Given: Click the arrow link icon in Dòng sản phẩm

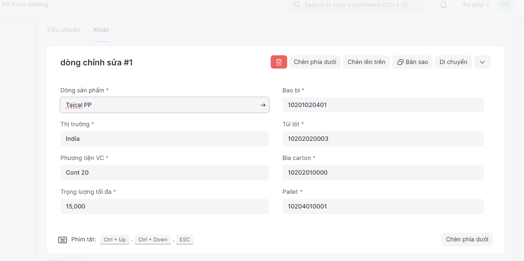Looking at the screenshot, I should click(x=262, y=105).
